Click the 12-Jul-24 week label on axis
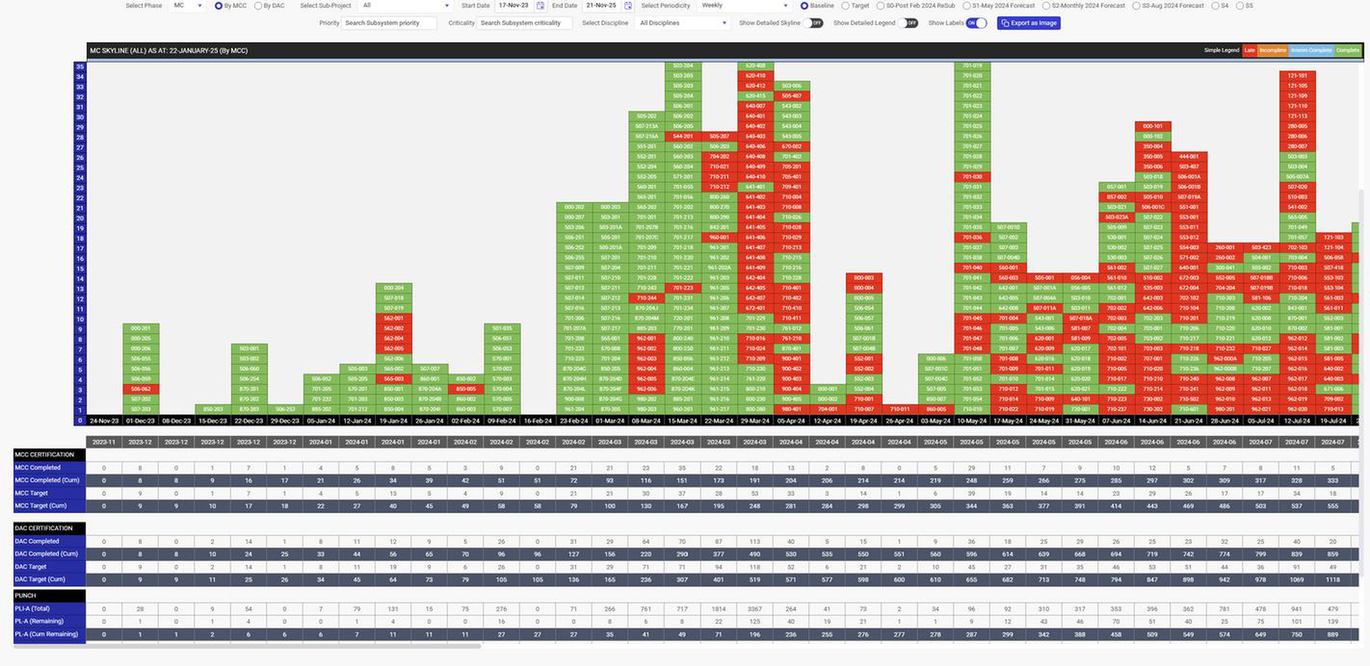The width and height of the screenshot is (1370, 666). 1297,421
